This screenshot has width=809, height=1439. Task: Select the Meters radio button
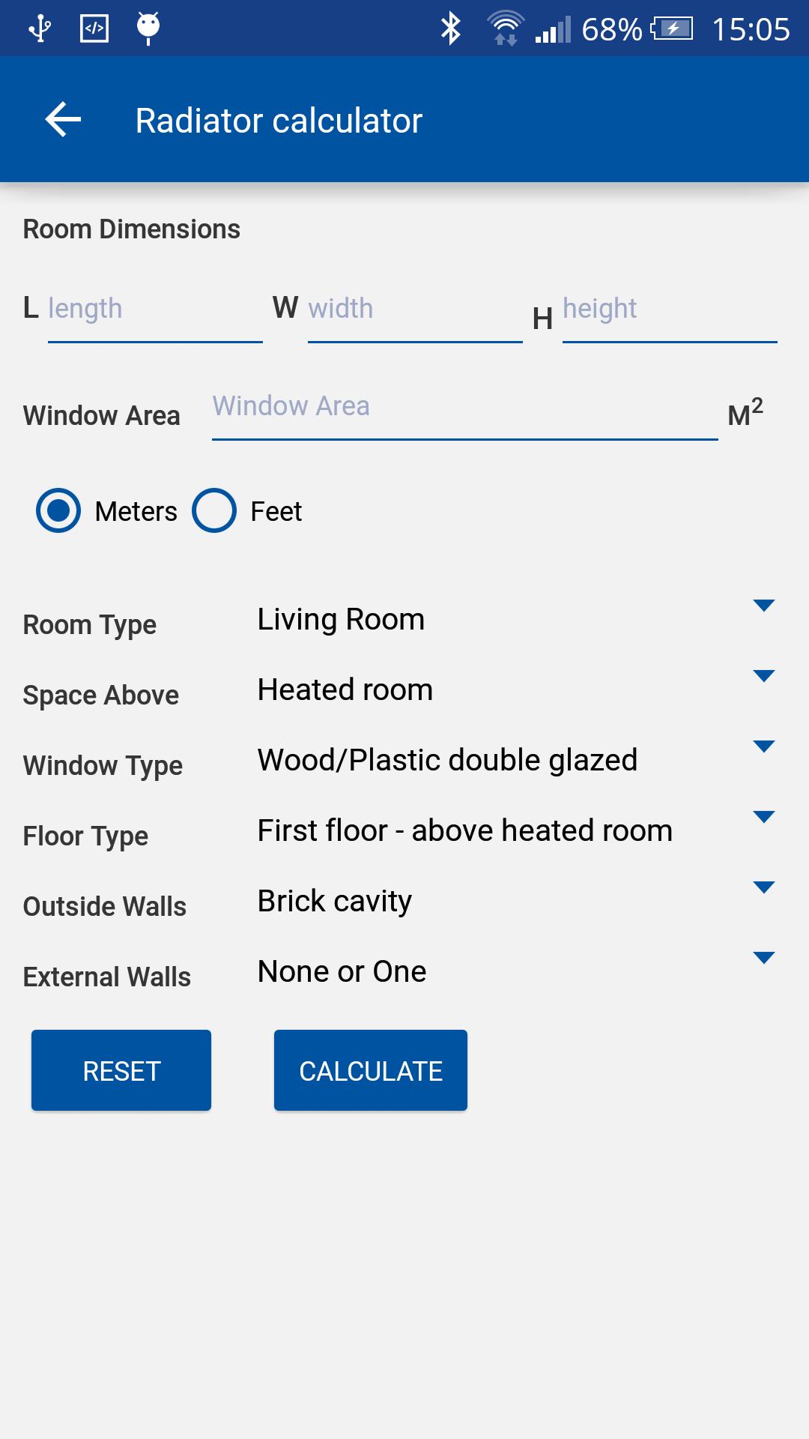[58, 511]
